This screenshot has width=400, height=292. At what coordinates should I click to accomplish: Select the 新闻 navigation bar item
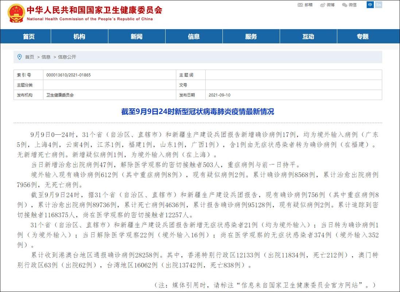pos(136,36)
